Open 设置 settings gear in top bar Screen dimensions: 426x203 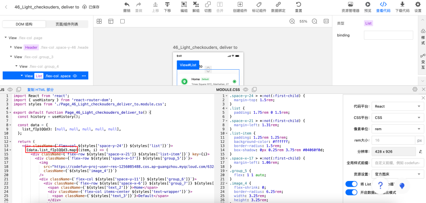pos(418,4)
